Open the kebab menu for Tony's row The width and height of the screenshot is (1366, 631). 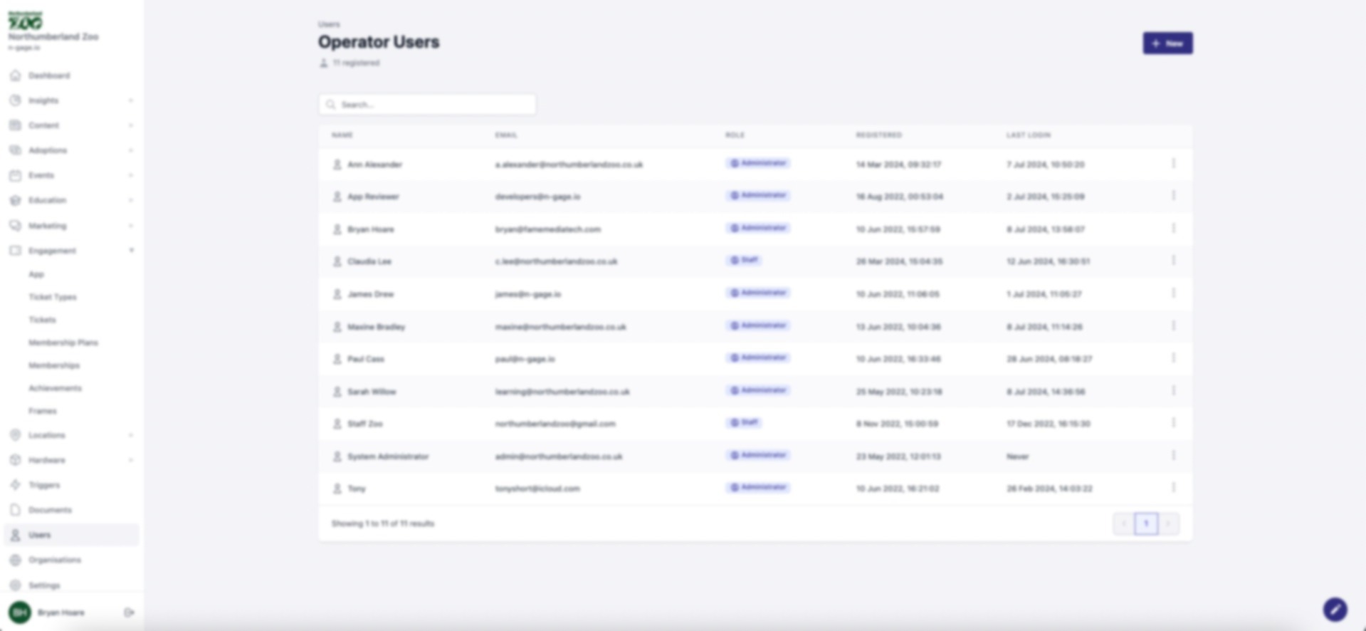(1173, 488)
